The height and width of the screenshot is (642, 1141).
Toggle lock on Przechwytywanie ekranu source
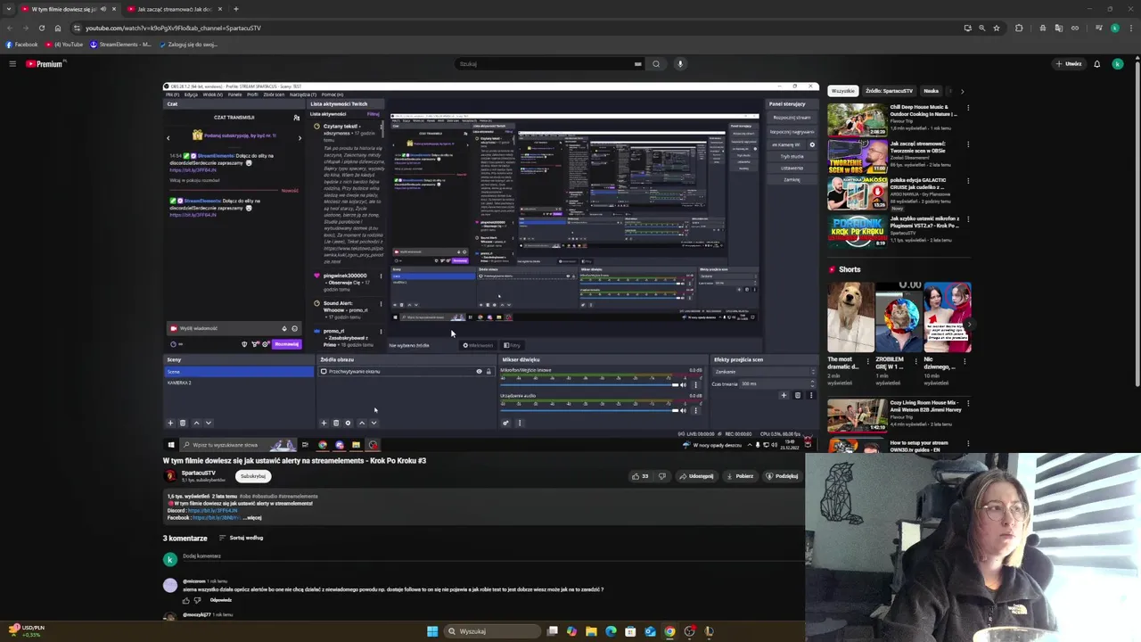(x=488, y=372)
